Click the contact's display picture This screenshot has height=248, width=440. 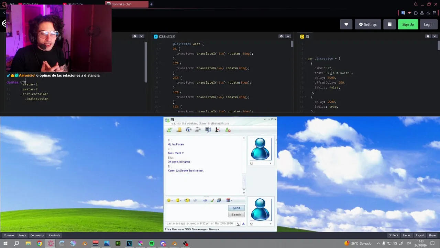[260, 149]
